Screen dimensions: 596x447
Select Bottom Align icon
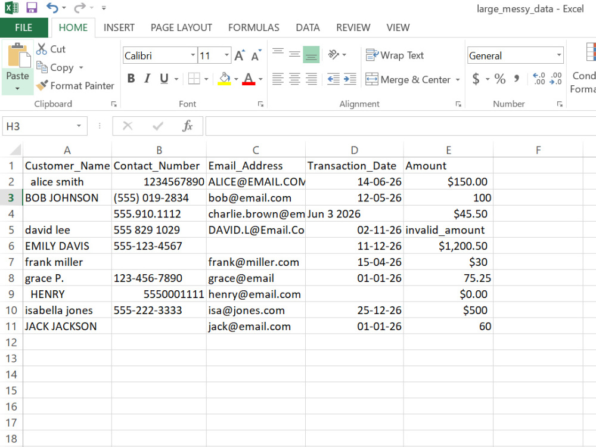coord(311,55)
